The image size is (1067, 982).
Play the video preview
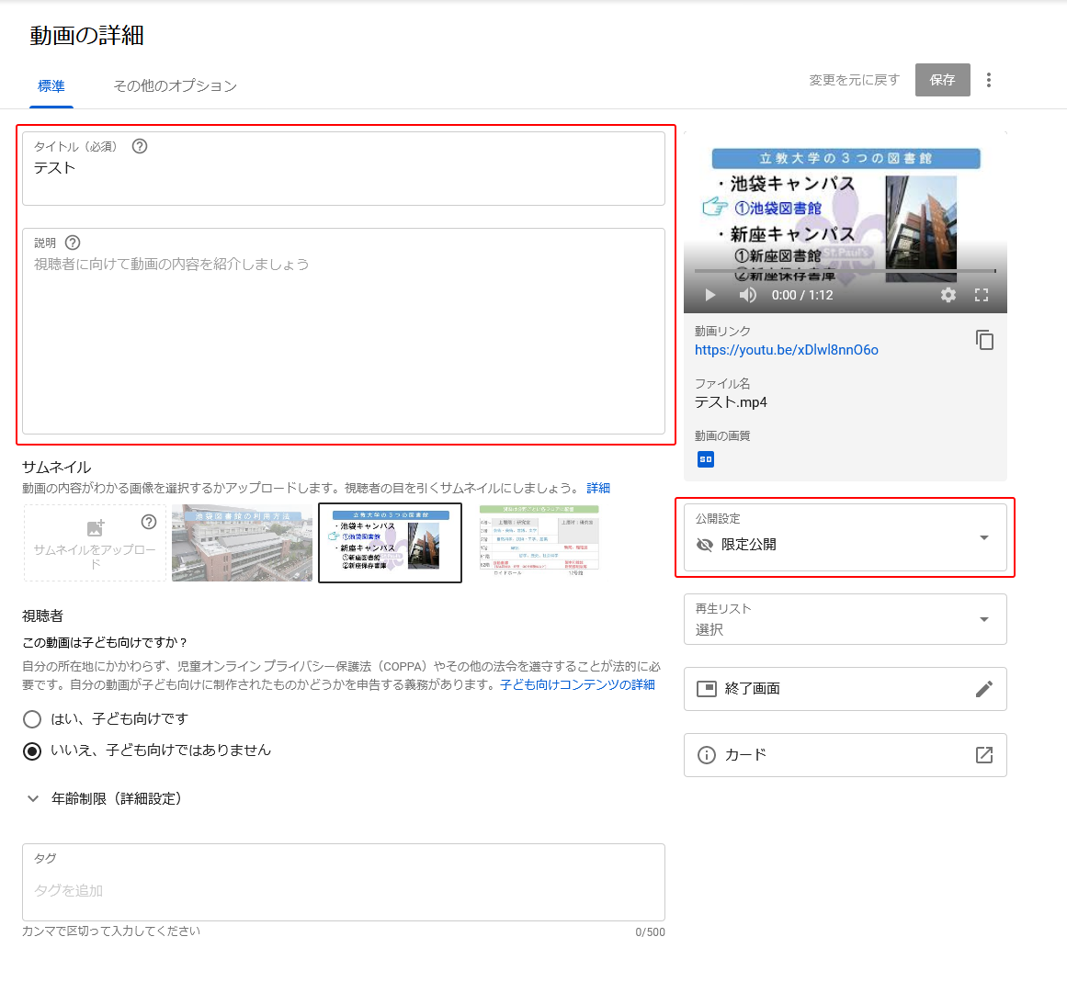point(710,295)
